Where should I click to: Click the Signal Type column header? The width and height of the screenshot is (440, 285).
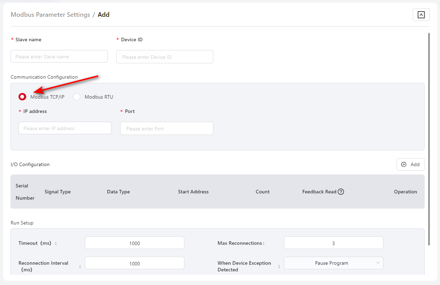[x=58, y=192]
